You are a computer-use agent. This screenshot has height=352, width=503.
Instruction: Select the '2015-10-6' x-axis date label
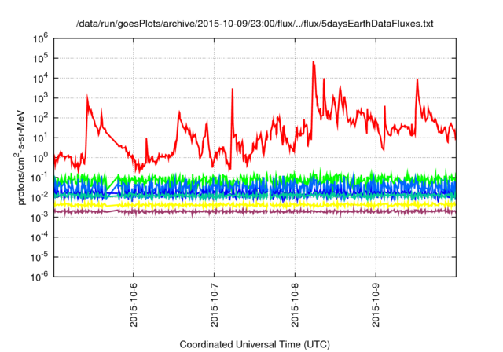coord(134,305)
